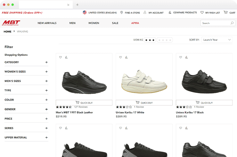Switch to four-column grid view

[x=165, y=40]
